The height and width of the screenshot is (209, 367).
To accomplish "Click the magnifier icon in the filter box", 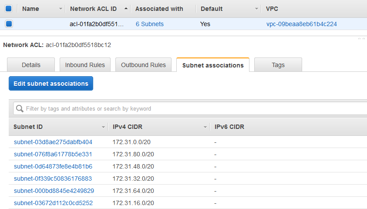I will click(x=20, y=108).
